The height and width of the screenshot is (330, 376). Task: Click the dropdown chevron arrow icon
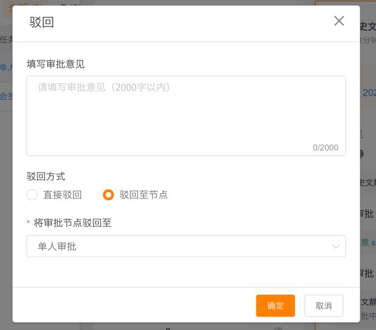point(336,247)
